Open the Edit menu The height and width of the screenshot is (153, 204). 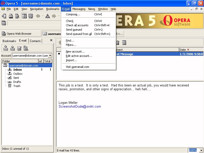tap(16, 9)
